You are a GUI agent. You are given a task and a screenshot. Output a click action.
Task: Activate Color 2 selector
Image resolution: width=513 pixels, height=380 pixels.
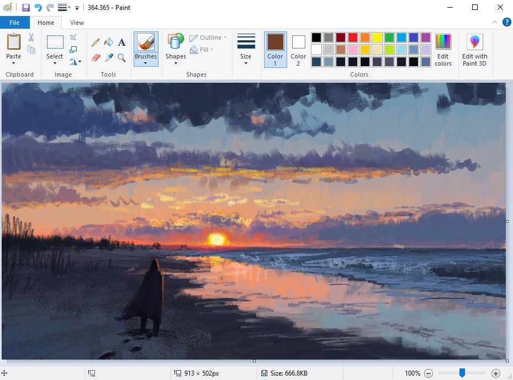[298, 50]
